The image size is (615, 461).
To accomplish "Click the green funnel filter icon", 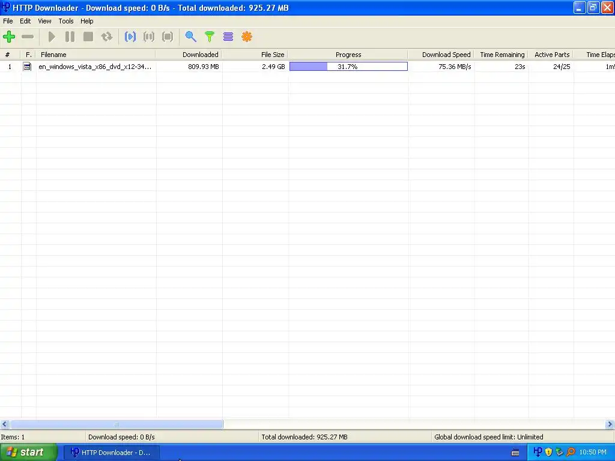I will (x=210, y=37).
